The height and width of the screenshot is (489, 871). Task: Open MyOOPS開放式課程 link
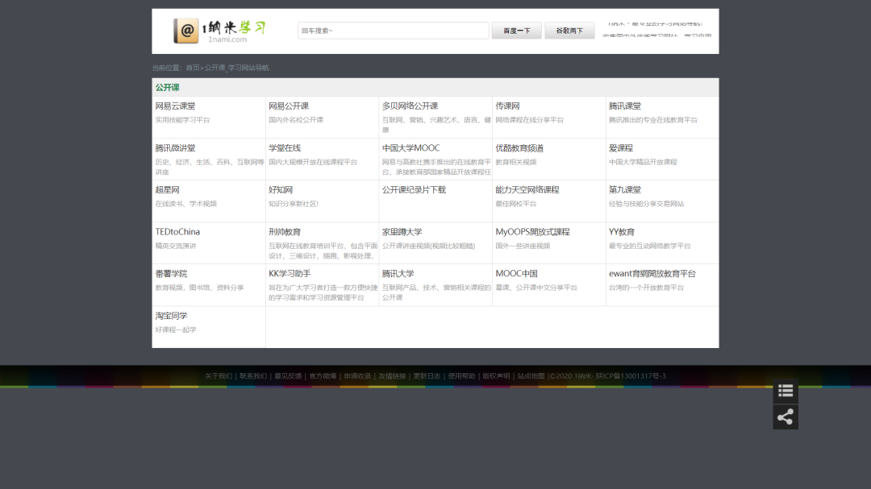point(533,232)
